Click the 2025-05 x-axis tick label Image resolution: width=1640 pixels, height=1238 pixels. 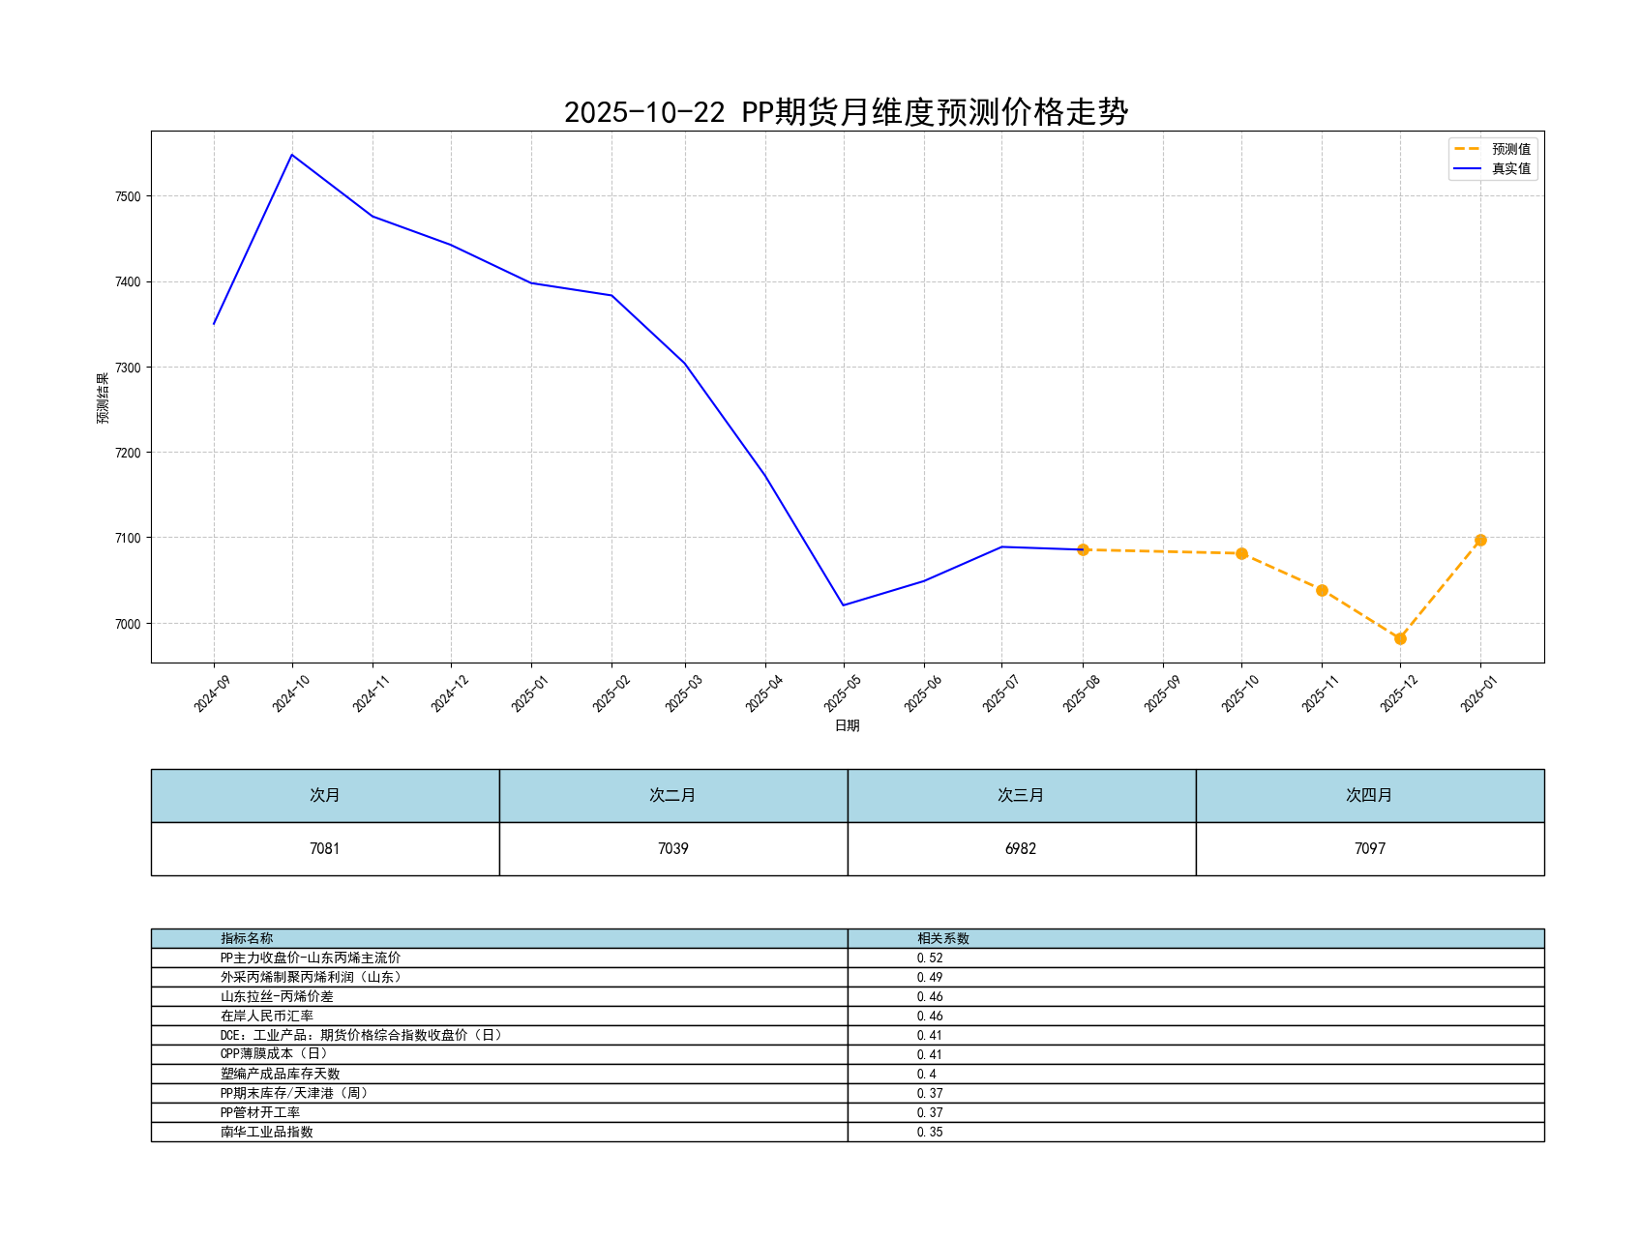[x=843, y=693]
